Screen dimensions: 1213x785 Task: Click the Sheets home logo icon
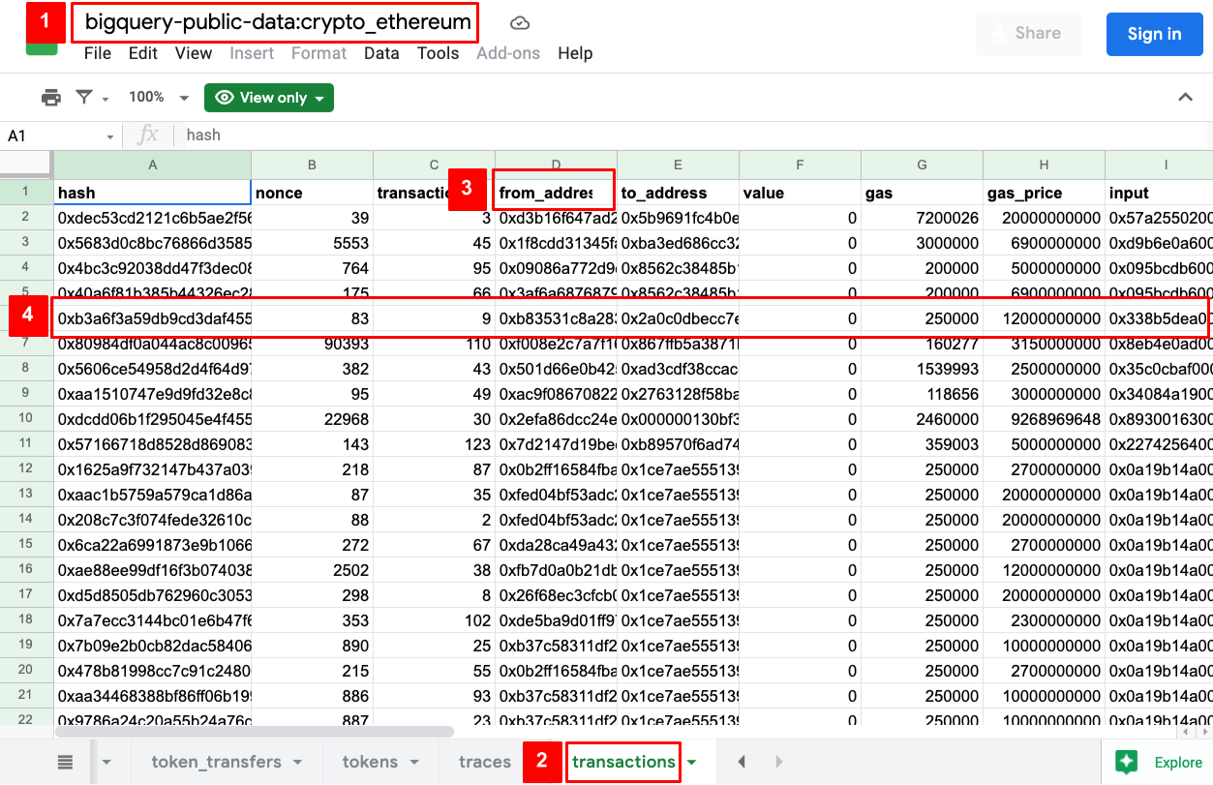click(x=42, y=48)
